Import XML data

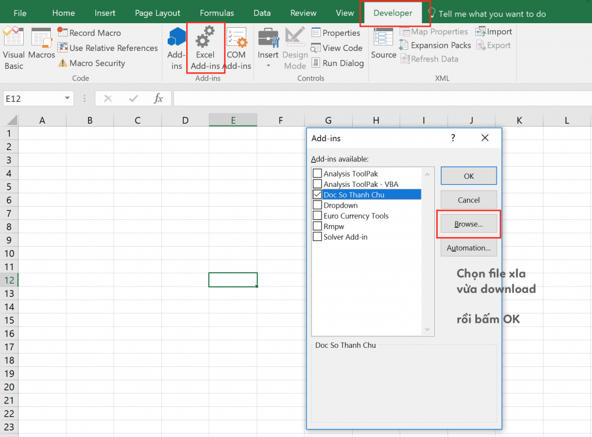point(494,32)
